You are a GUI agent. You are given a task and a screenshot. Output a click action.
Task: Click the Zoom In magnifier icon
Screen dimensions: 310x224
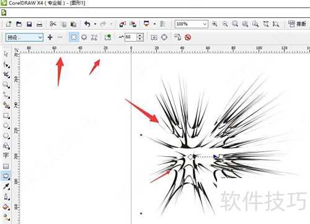pyautogui.click(x=215, y=24)
